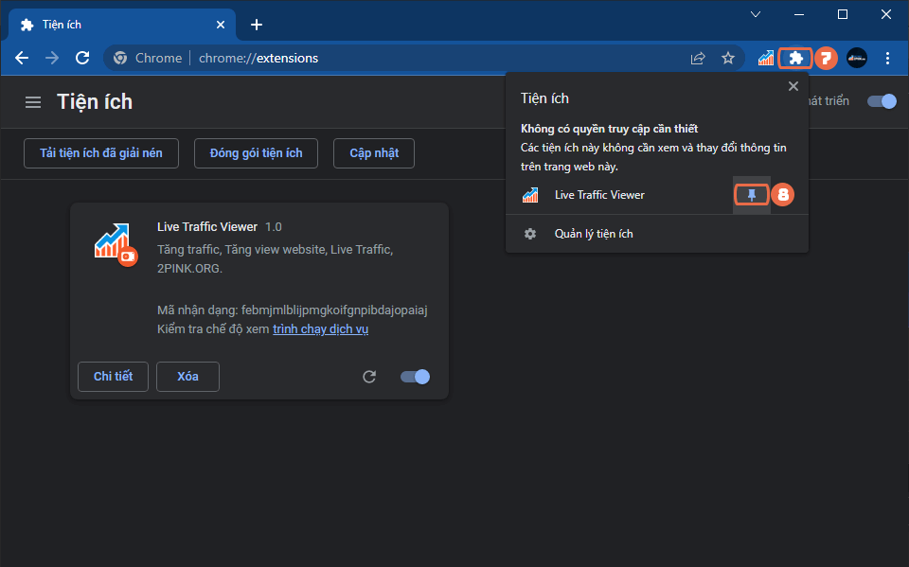This screenshot has height=567, width=909.
Task: Reload the Live Traffic Viewer extension
Action: [369, 377]
